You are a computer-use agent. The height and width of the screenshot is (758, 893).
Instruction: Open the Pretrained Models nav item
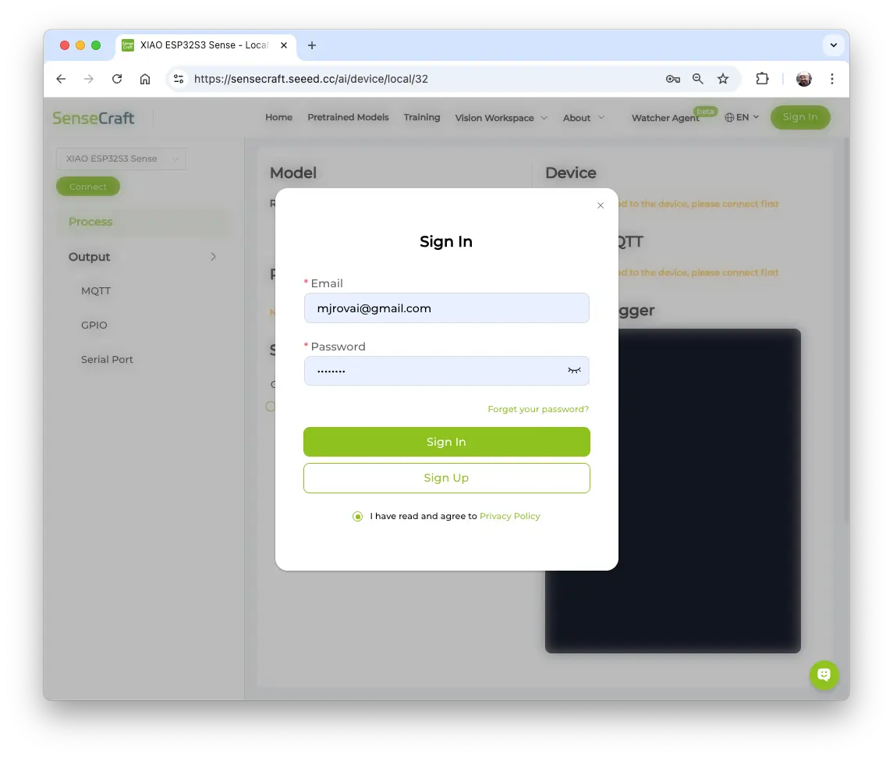pyautogui.click(x=348, y=117)
